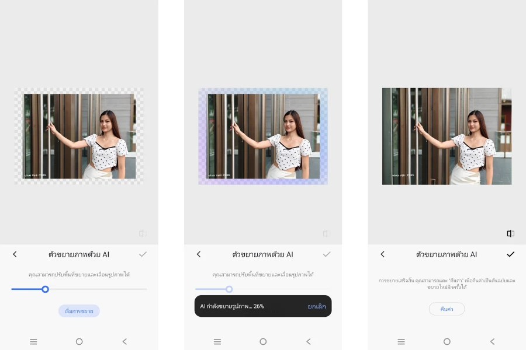Image resolution: width=526 pixels, height=350 pixels.
Task: Tap the photo with checkerboard border on the start screen
Action: coord(79,136)
